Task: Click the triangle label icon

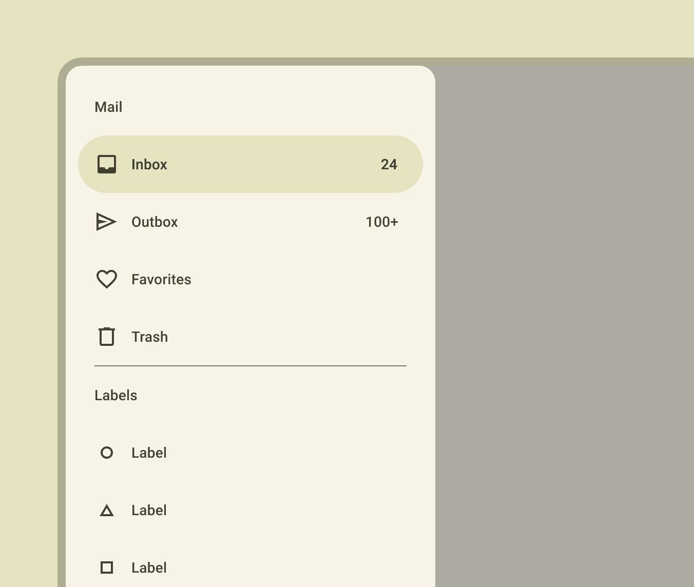Action: coord(107,510)
